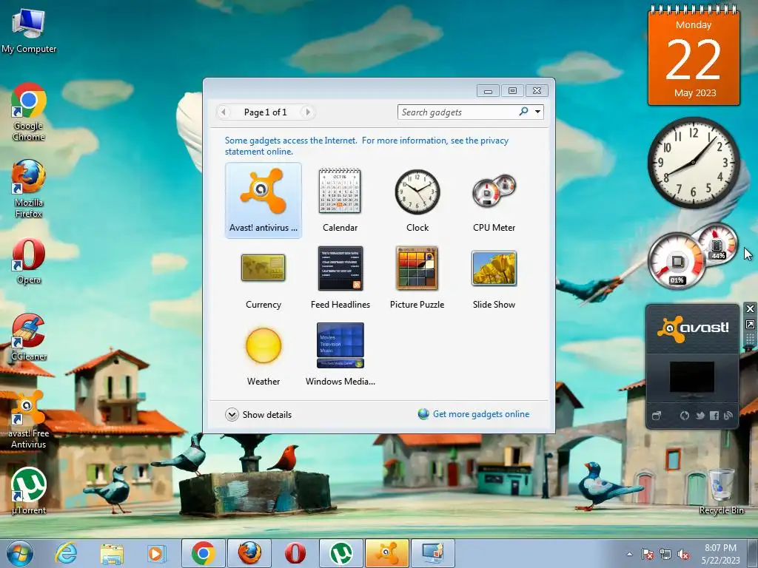The image size is (758, 568).
Task: Minimize the gadget gallery window
Action: [x=489, y=90]
